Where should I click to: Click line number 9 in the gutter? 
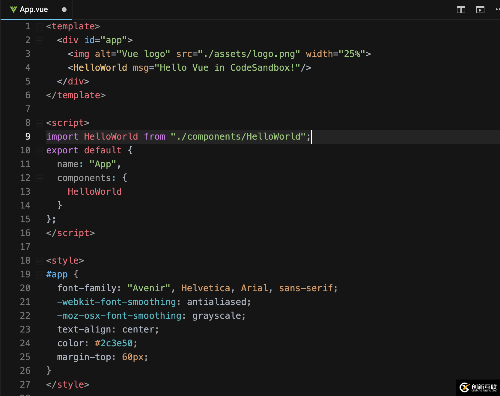[x=28, y=137]
